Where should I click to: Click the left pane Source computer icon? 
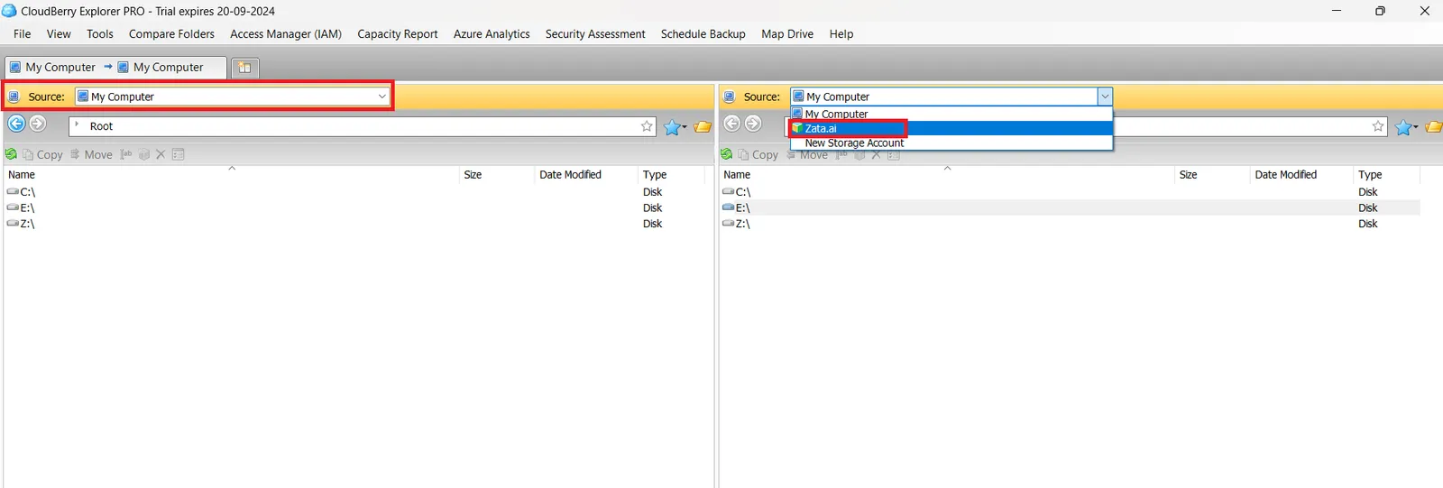[x=14, y=97]
